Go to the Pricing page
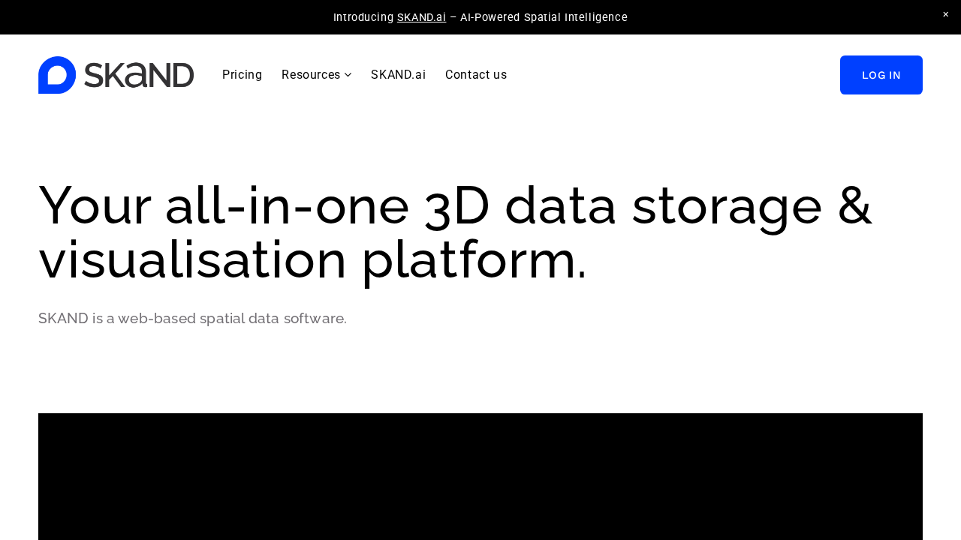This screenshot has height=540, width=961. [x=242, y=75]
